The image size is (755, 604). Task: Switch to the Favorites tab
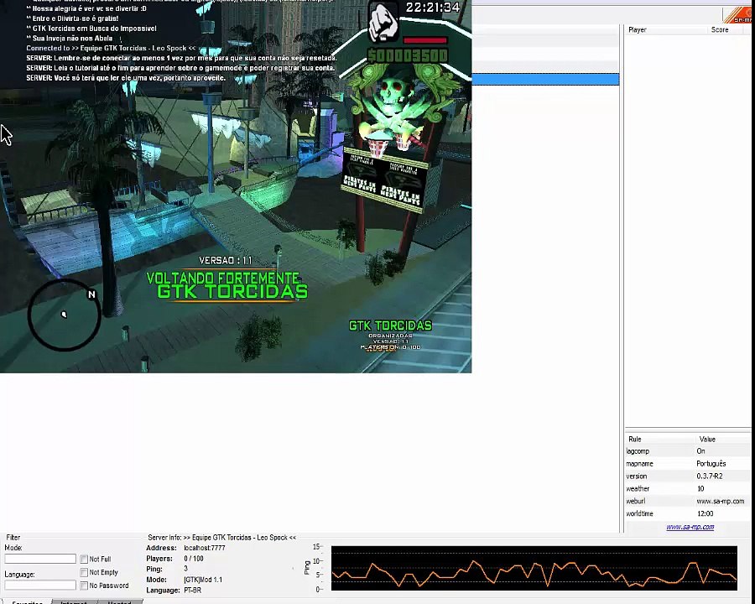click(x=27, y=601)
